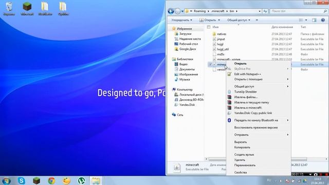Viewport: 329px width, 185px height.
Task: Select the md5s file
Action: [221, 54]
